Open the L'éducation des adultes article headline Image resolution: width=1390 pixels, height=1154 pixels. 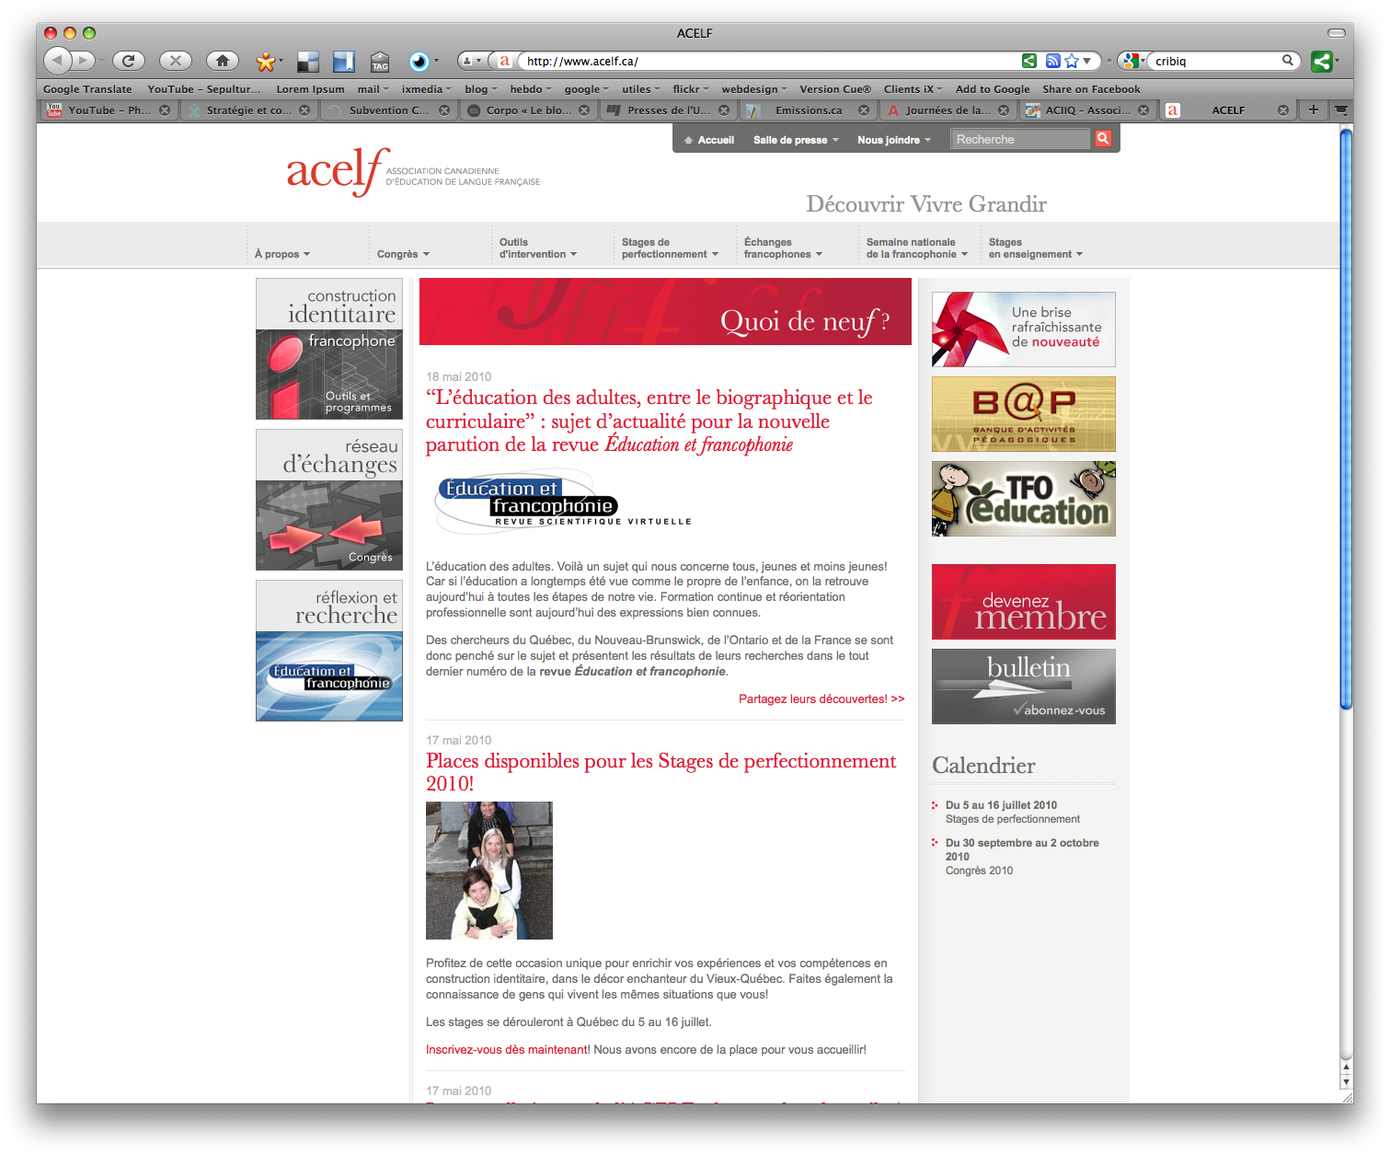649,421
